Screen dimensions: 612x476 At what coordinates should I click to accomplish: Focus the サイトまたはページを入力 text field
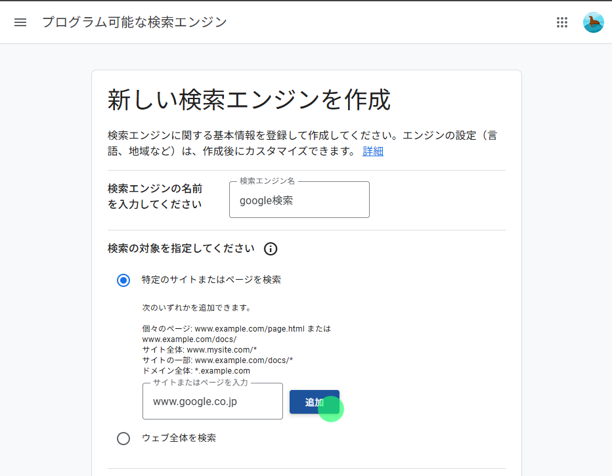(212, 401)
